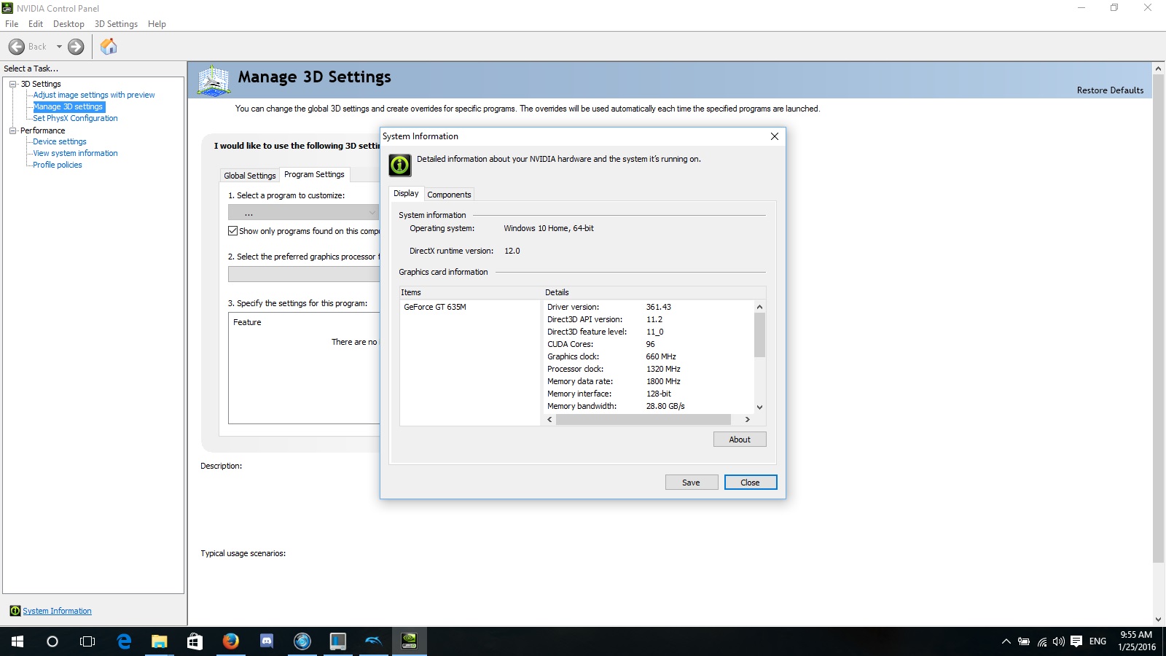Click the details list horizontal scrollbar

tap(643, 420)
